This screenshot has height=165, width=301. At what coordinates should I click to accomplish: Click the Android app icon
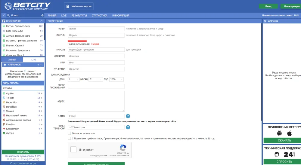coord(279,133)
